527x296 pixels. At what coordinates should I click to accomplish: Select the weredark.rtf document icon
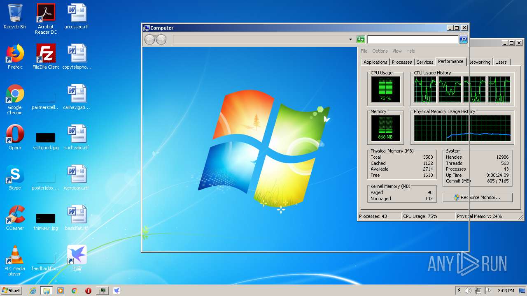(77, 178)
